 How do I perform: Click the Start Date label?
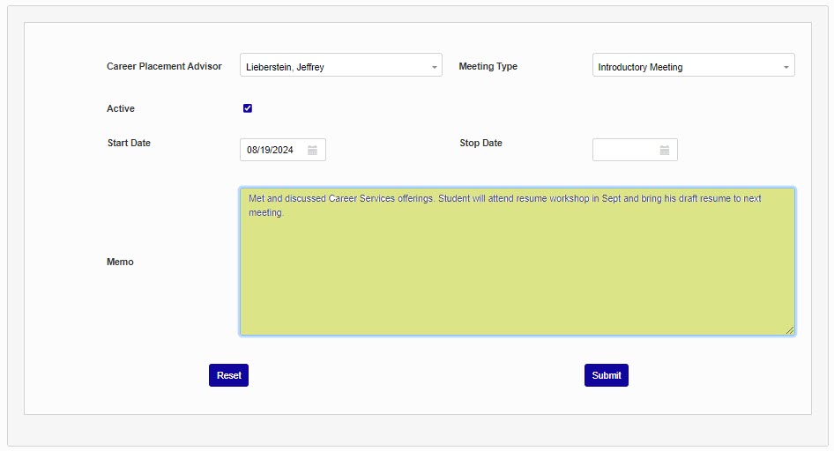click(129, 143)
